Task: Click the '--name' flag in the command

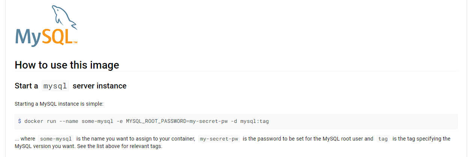Action: click(69, 121)
